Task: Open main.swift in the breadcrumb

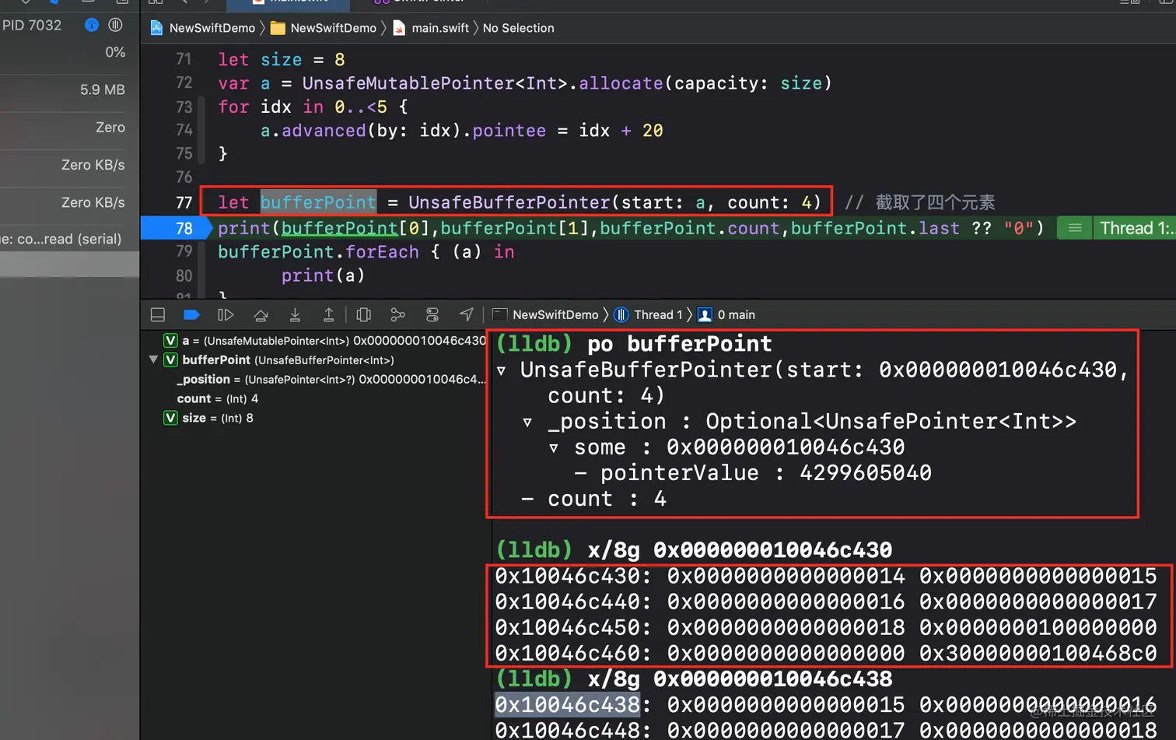Action: (x=431, y=28)
